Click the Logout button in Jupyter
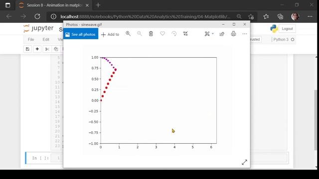 coord(287,29)
